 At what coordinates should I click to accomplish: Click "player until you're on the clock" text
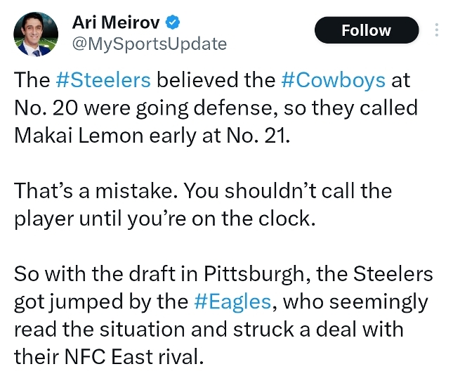(x=164, y=219)
